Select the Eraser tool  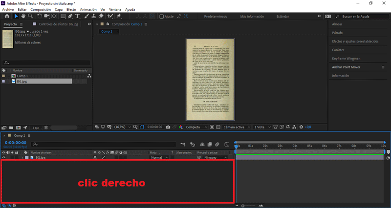pos(101,16)
